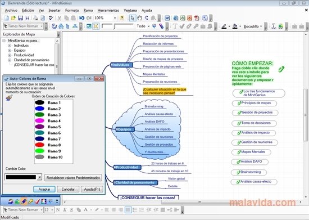This screenshot has width=309, height=220.
Task: Open the Cambiar Color dropdown arrow
Action: coord(40,177)
